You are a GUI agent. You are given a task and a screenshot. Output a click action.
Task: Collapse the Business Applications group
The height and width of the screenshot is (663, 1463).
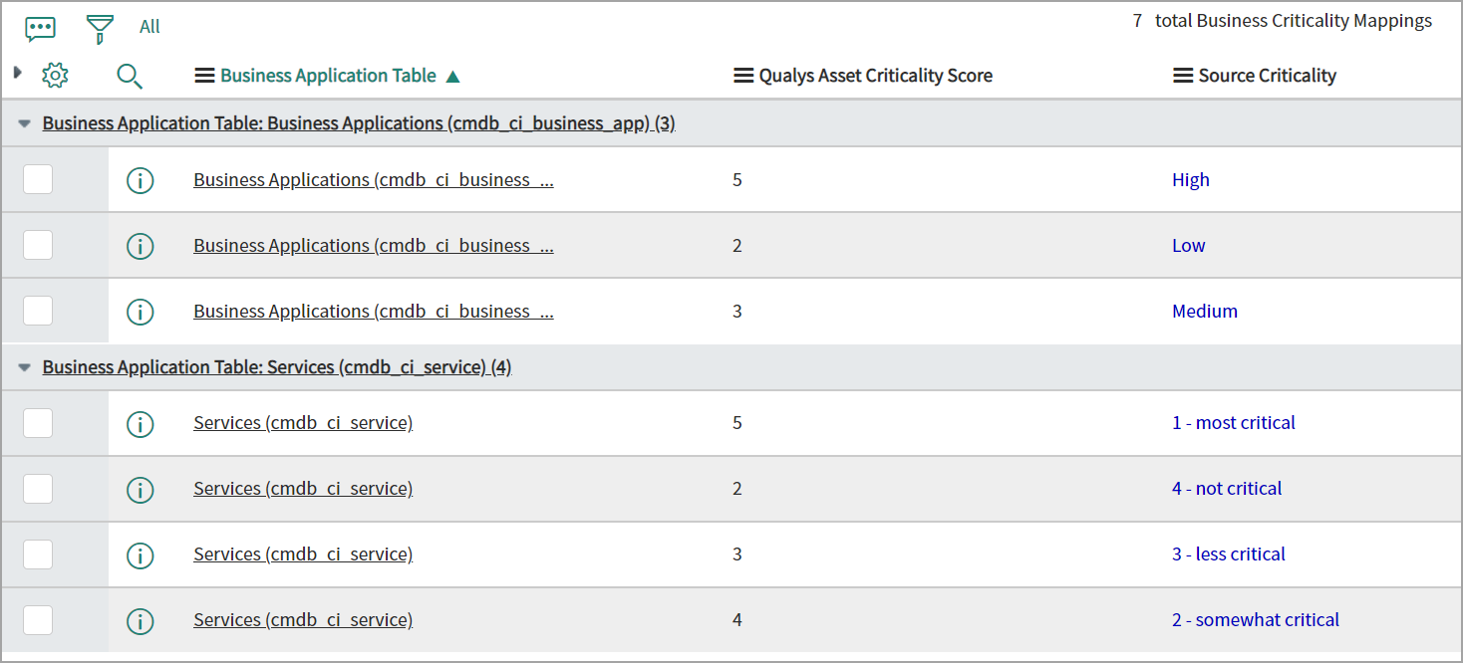pyautogui.click(x=24, y=122)
